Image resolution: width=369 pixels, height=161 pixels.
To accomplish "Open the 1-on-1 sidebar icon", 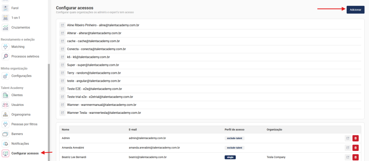I will coord(6,17).
